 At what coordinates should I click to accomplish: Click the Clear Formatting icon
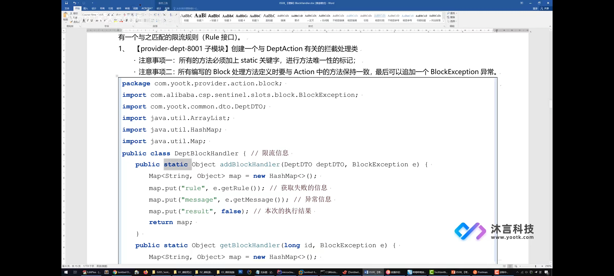(124, 15)
